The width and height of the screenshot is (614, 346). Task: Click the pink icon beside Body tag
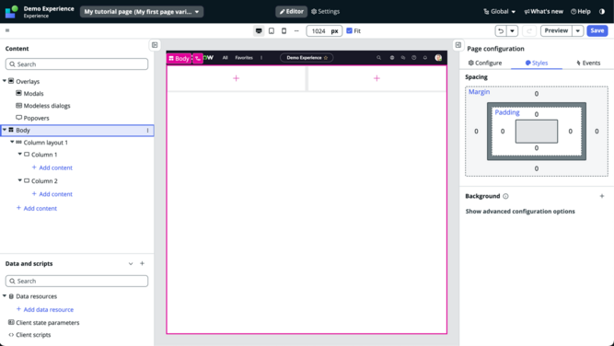coord(198,58)
